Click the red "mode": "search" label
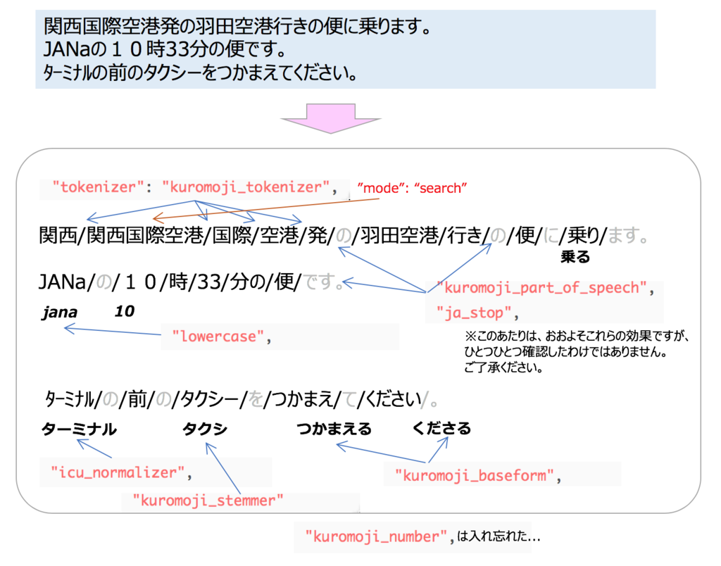This screenshot has width=721, height=566. (x=411, y=188)
